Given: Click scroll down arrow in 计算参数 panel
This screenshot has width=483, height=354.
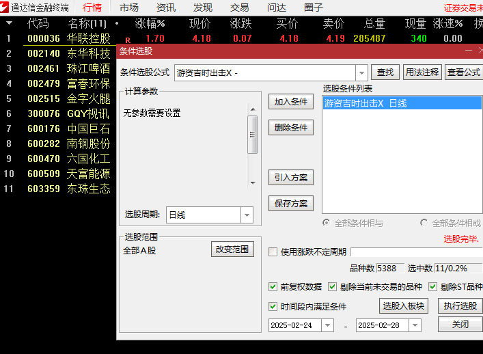Looking at the screenshot, I should [x=253, y=182].
